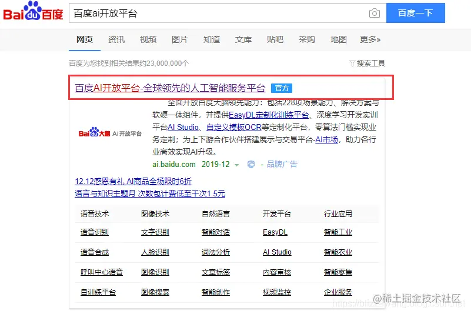Open 自定义模板OCR link

[x=233, y=127]
